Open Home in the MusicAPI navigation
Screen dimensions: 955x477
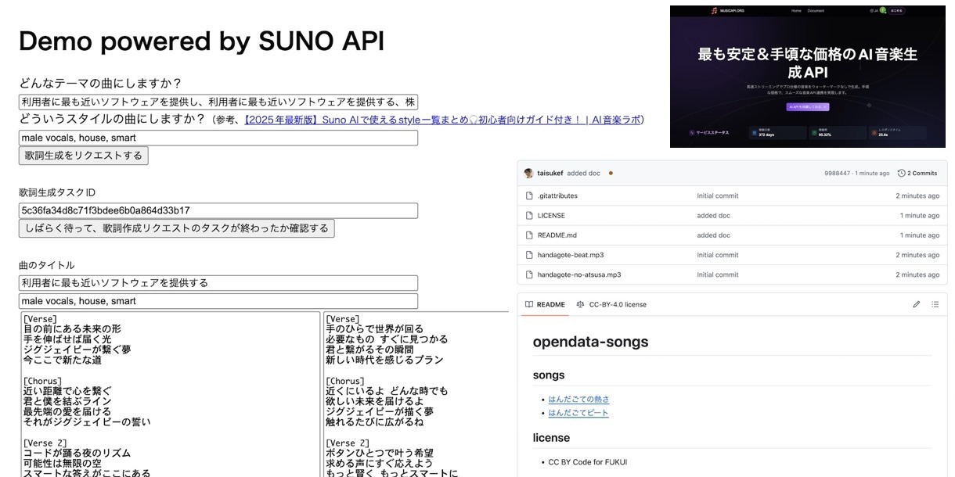point(796,11)
